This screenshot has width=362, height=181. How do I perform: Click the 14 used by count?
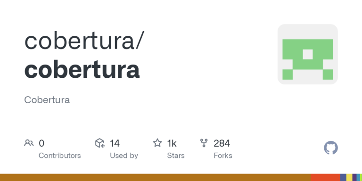click(115, 143)
